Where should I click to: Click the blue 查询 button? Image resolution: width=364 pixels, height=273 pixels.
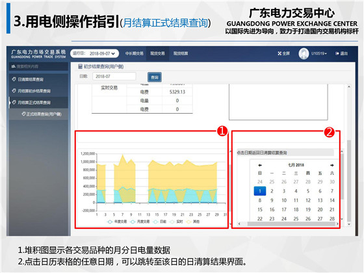pos(155,77)
